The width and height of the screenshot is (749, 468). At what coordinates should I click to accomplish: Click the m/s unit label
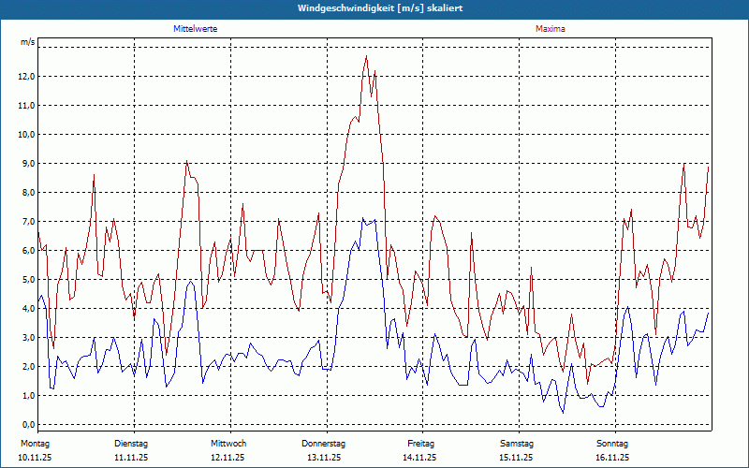pos(28,42)
